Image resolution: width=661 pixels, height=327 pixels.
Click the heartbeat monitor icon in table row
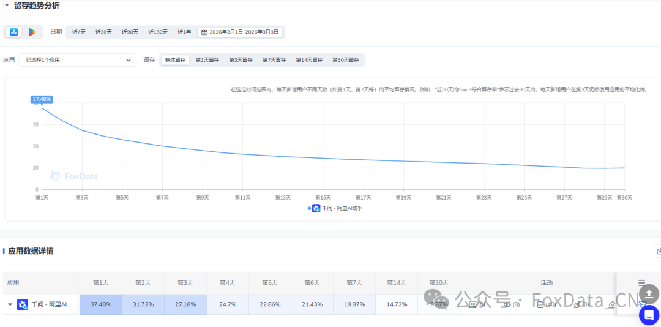pos(643,304)
